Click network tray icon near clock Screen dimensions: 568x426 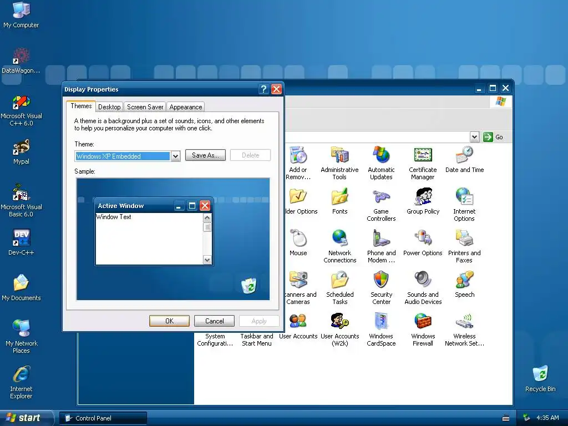coord(526,418)
